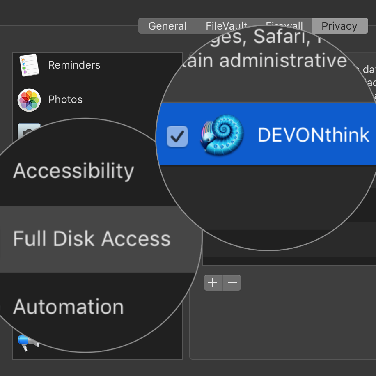The image size is (376, 376).
Task: Uncheck the DEVONthink checkbox
Action: (177, 136)
